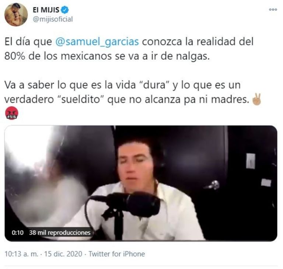
Task: Open El MIJIS profile avatar picture
Action: (x=16, y=14)
